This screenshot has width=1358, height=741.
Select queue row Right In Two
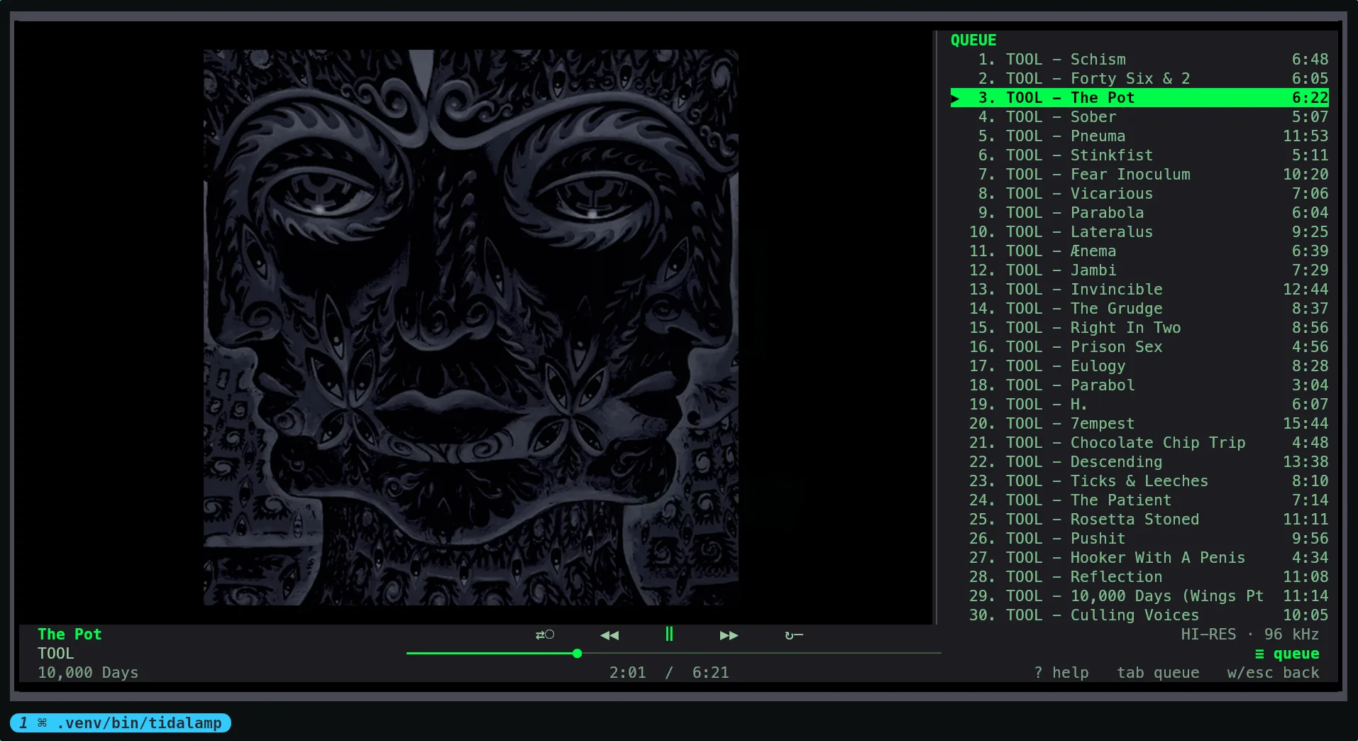click(x=1139, y=328)
